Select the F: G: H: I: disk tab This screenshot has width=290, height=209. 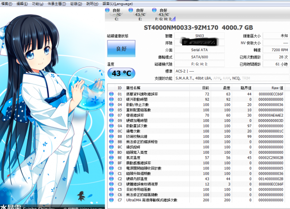click(164, 14)
